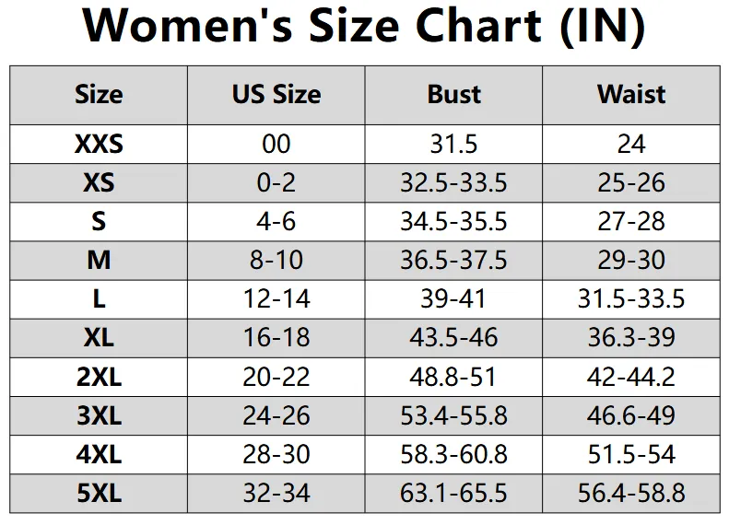Click the M size row label
Image resolution: width=729 pixels, height=525 pixels.
(x=99, y=260)
